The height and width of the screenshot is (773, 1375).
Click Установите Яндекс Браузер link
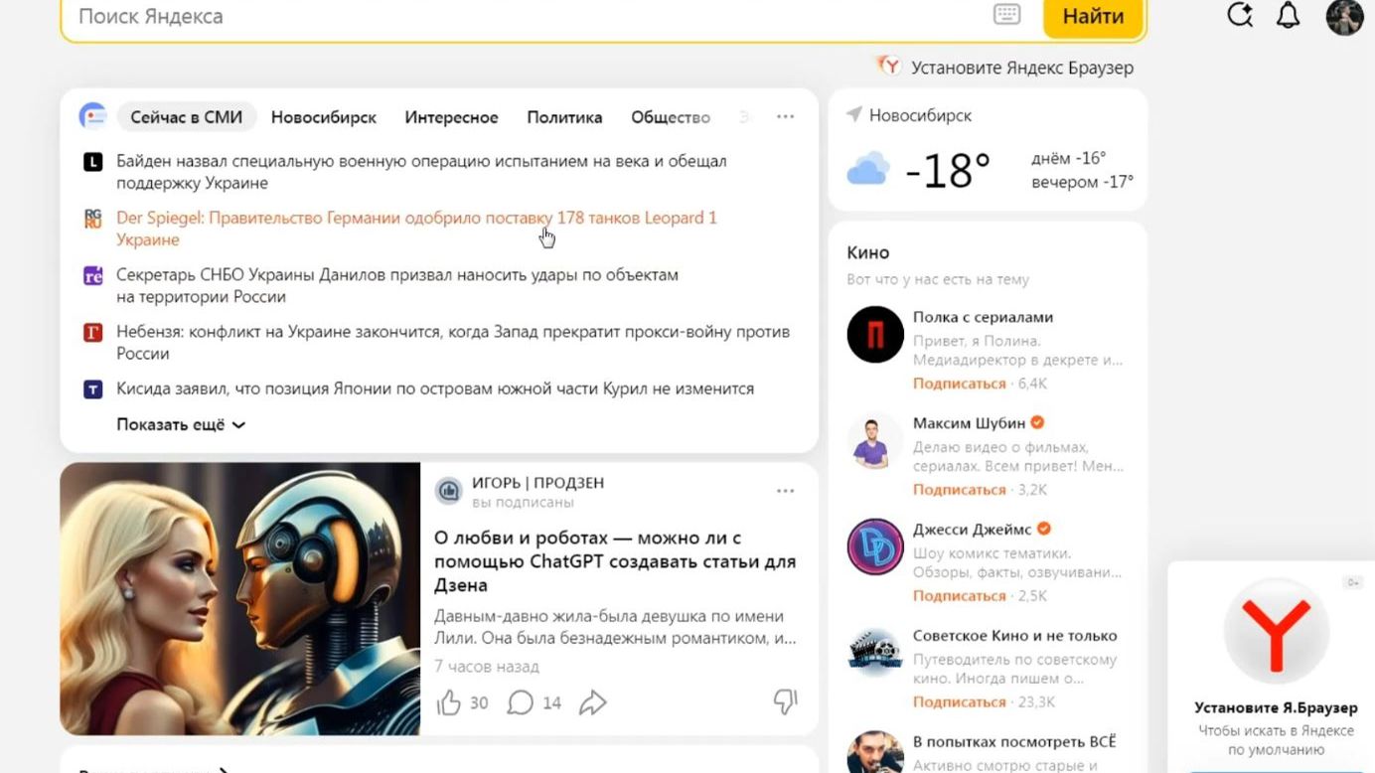click(x=1022, y=68)
